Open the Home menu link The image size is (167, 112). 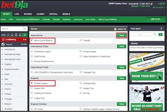pos(3,20)
